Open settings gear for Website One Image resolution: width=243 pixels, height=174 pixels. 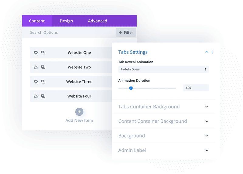pyautogui.click(x=36, y=53)
